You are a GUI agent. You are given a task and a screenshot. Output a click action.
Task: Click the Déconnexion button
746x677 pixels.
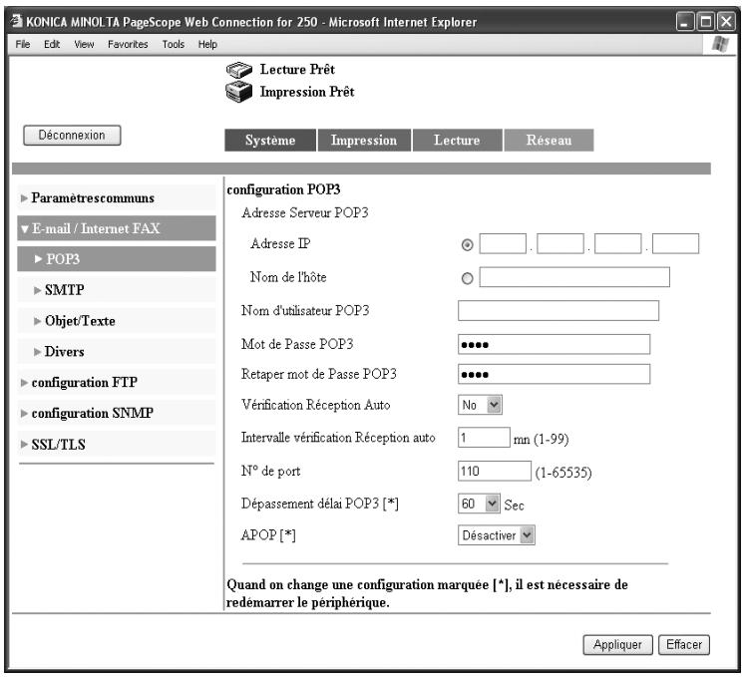coord(72,136)
